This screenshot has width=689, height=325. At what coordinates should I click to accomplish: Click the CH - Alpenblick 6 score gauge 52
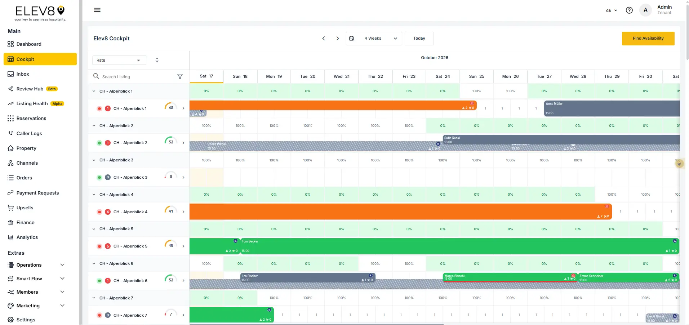[171, 280]
